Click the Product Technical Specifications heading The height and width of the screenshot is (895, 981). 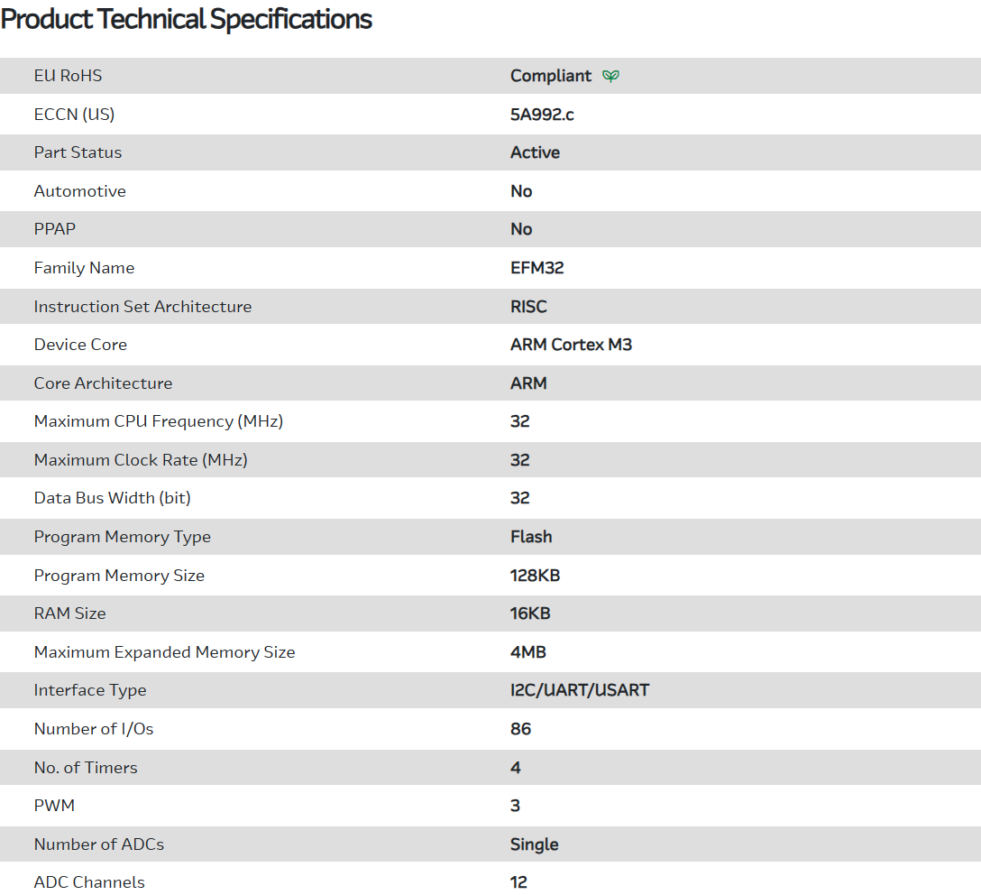point(187,19)
